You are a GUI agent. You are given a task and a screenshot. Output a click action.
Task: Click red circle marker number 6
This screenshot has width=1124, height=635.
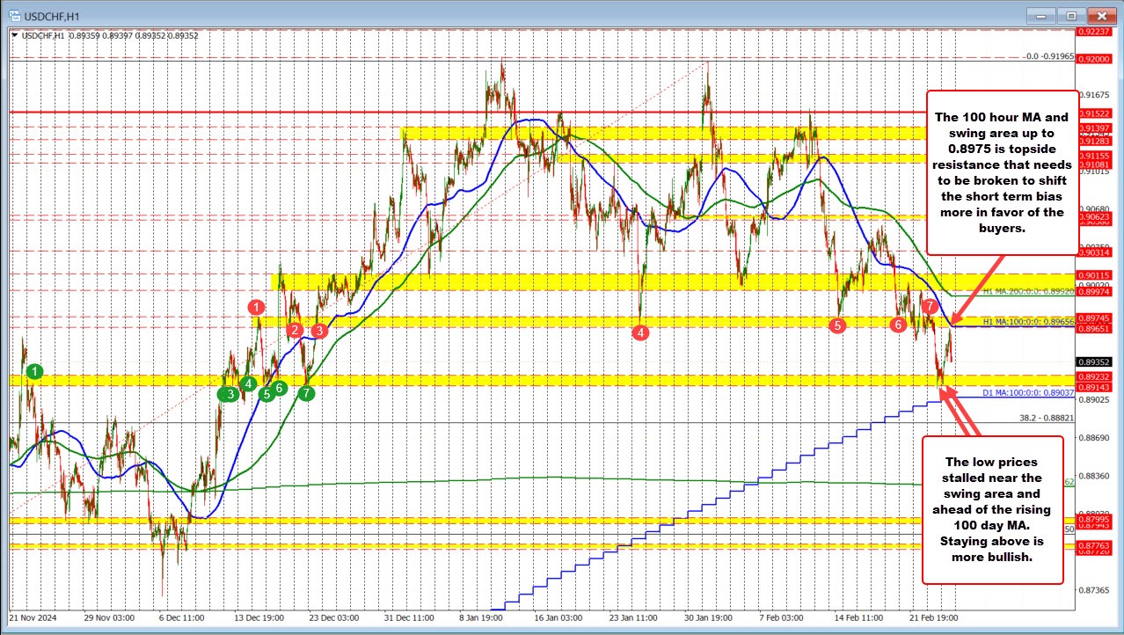898,325
